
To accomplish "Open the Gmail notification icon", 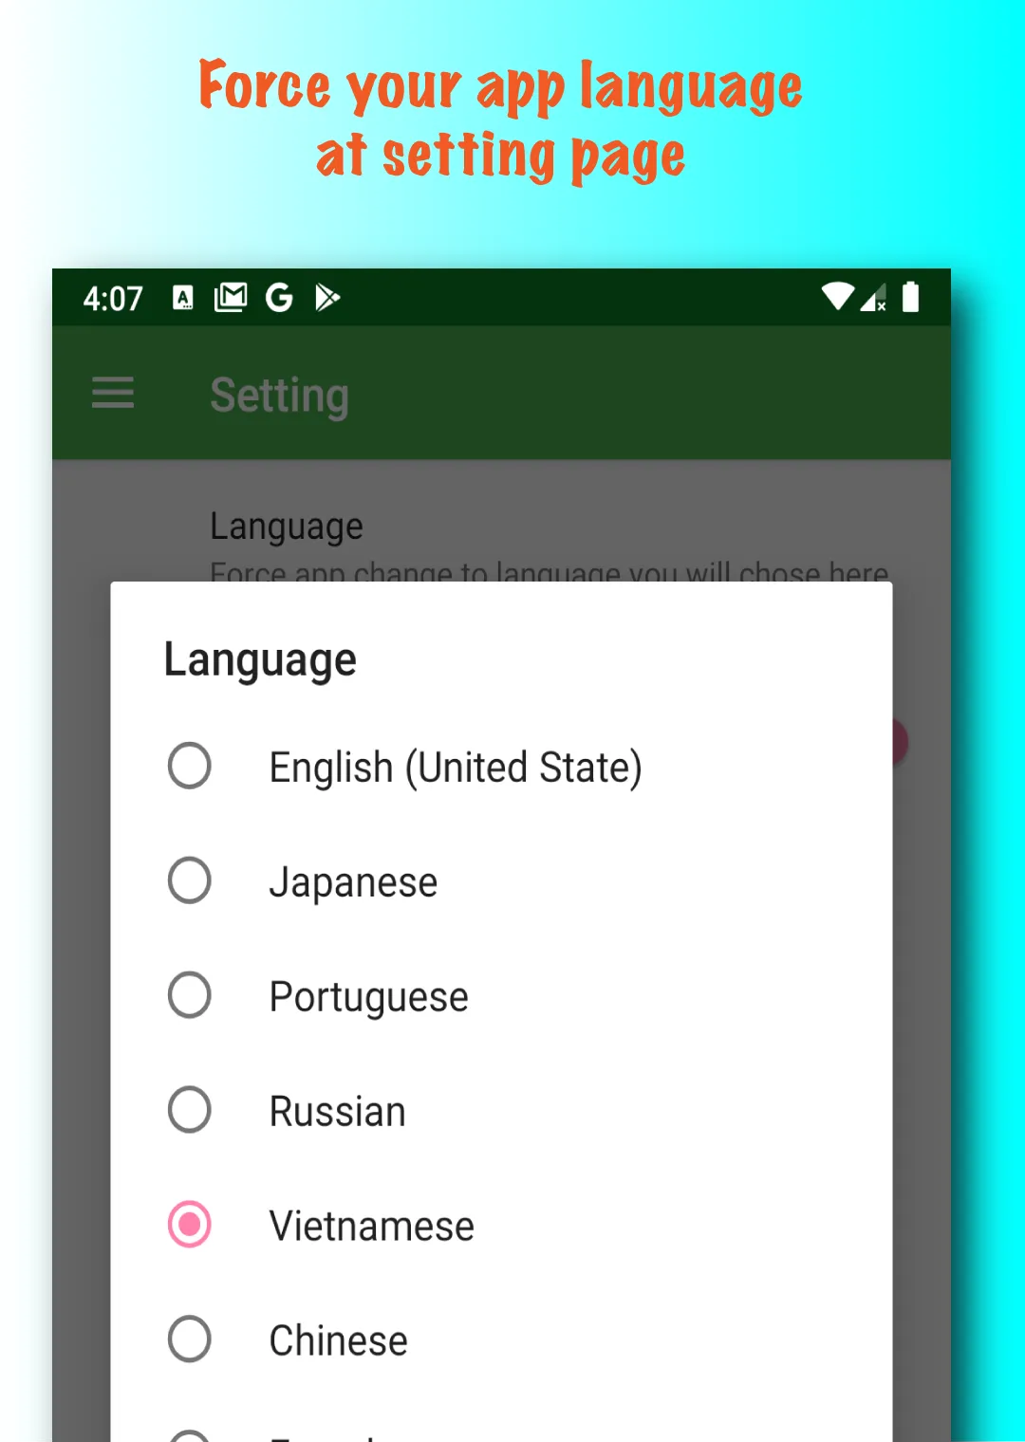I will [x=231, y=298].
